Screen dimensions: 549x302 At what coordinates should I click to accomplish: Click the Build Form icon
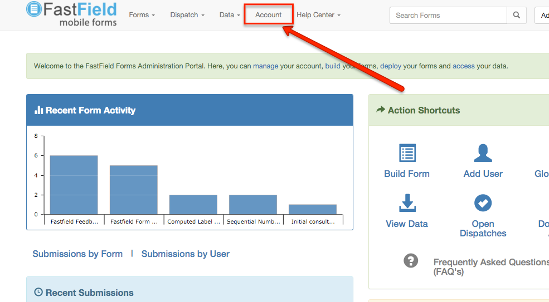(407, 153)
